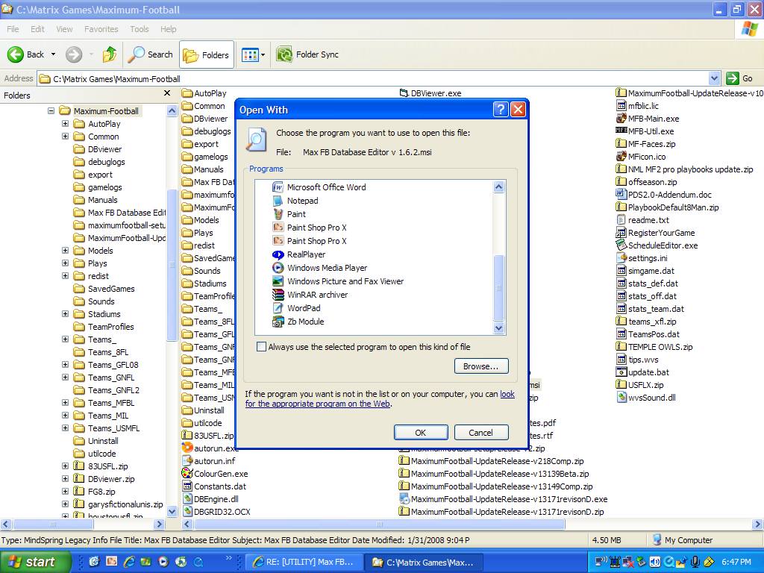The image size is (764, 573).
Task: Open the Tools menu
Action: click(139, 29)
